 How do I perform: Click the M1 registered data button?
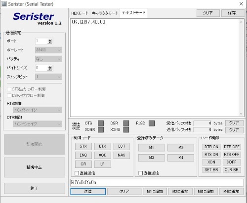pos(152,148)
